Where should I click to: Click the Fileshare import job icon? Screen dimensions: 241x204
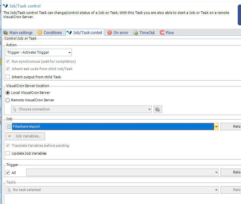point(9,126)
